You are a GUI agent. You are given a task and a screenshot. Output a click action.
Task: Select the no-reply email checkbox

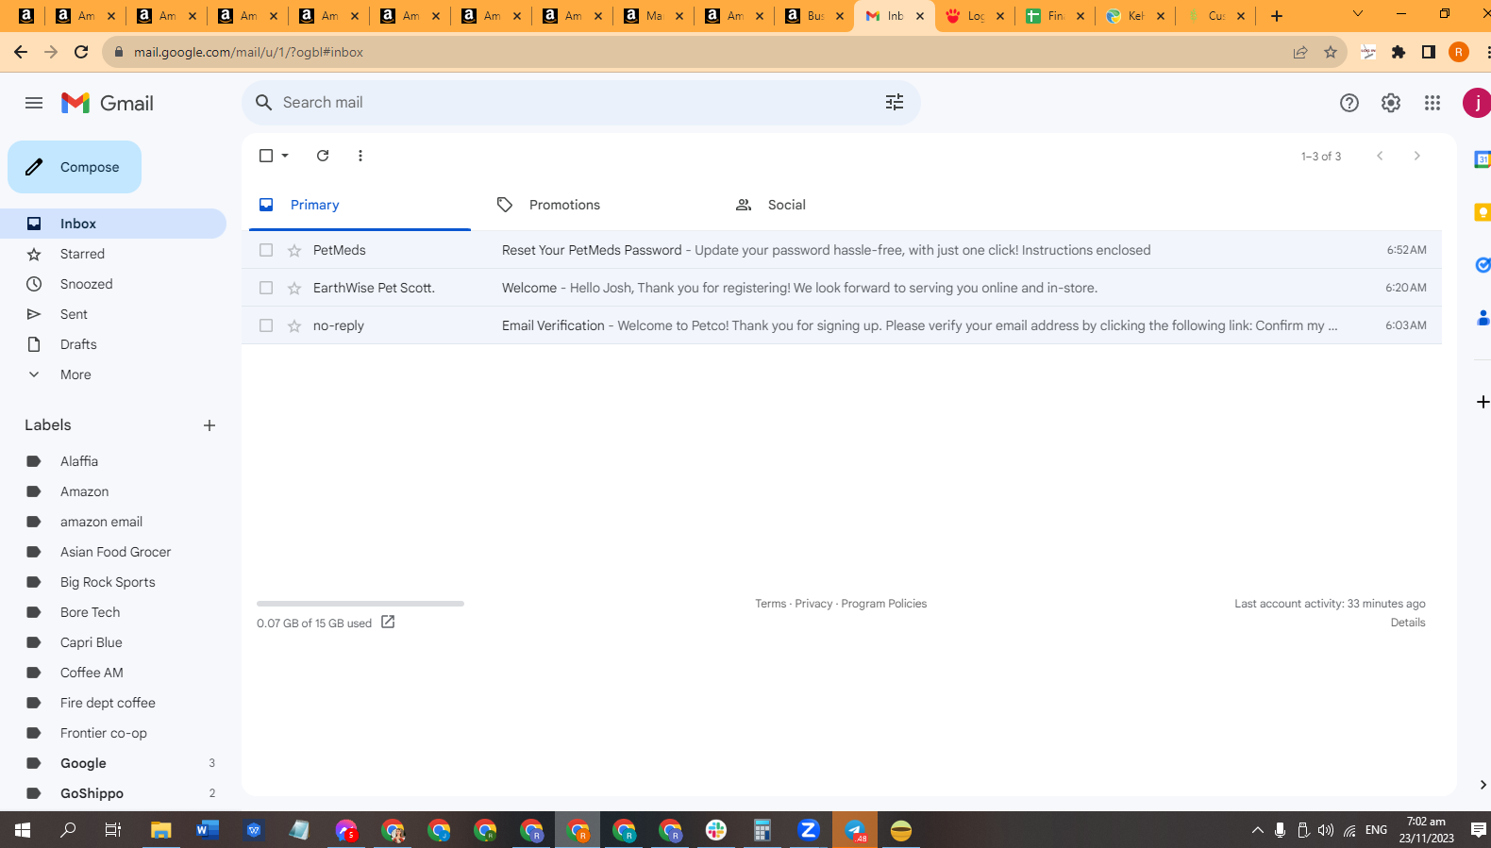coord(266,325)
